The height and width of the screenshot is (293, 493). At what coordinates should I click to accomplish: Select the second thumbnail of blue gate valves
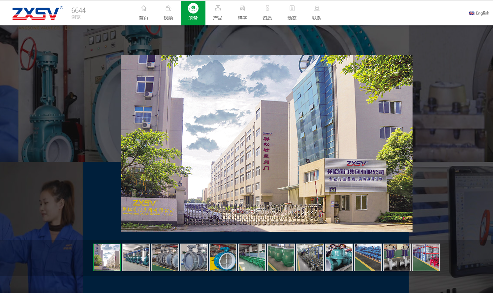[136, 257]
